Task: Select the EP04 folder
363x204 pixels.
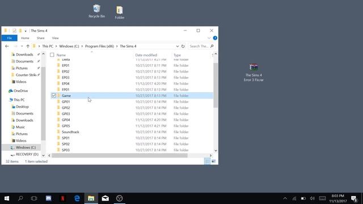Action: coord(66,83)
